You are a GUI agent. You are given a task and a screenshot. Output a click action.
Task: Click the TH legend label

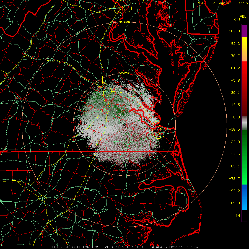click(238, 216)
